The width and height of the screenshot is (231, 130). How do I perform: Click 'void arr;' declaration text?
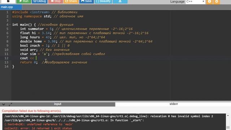pyautogui.click(x=29, y=50)
